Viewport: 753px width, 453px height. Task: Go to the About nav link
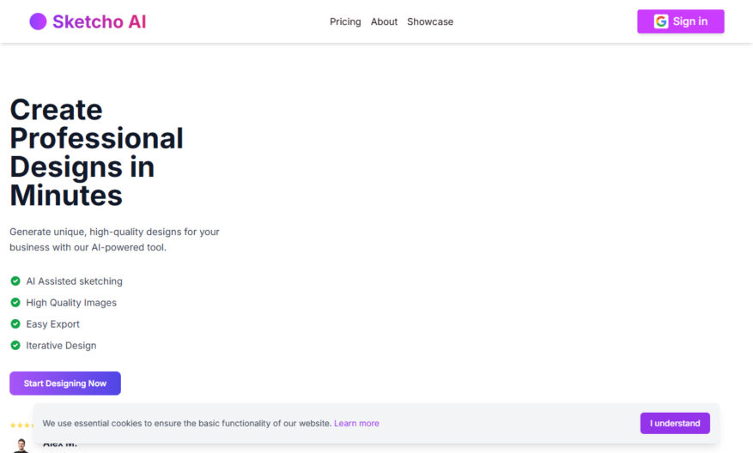click(384, 21)
